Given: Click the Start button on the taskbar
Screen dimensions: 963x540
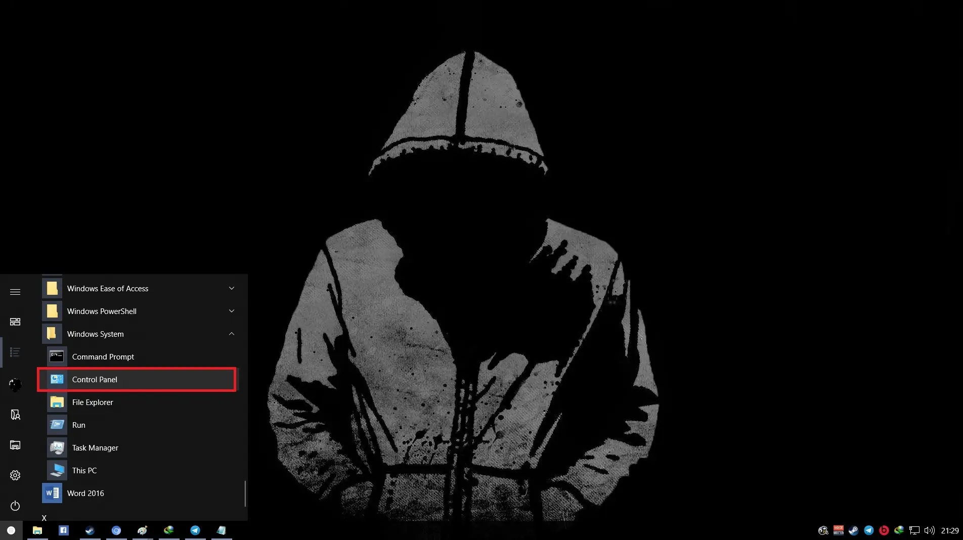Looking at the screenshot, I should click(11, 530).
